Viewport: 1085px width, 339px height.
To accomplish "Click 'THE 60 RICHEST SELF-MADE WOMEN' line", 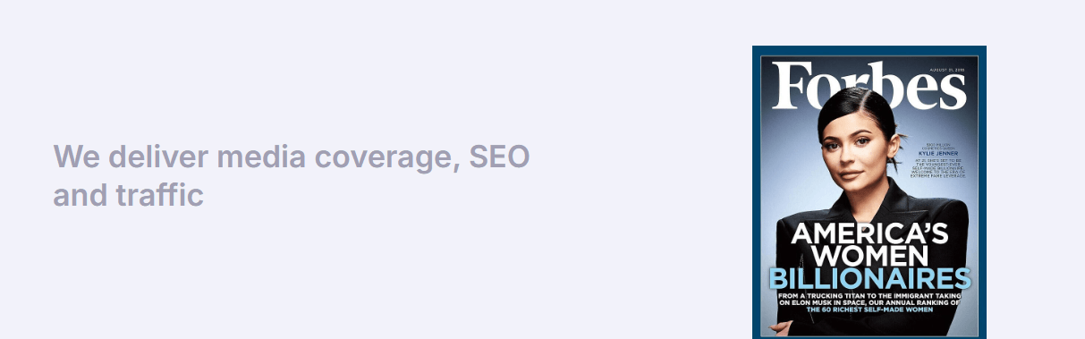I will coord(870,310).
